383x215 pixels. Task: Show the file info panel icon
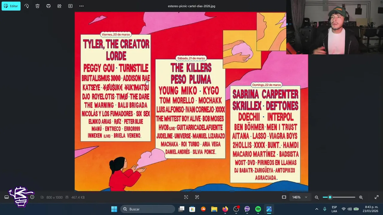[32, 197]
